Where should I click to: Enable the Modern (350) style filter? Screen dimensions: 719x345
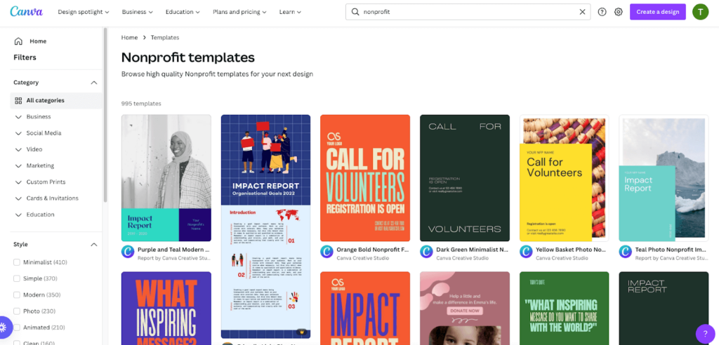click(17, 295)
